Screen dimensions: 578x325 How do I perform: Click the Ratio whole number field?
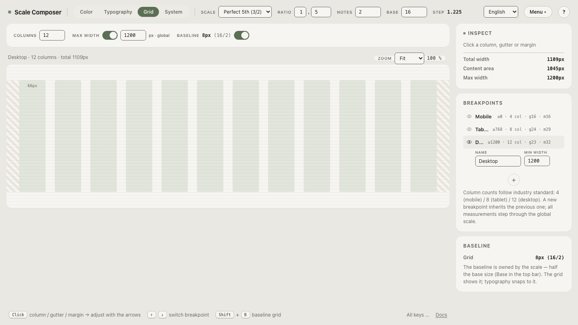click(300, 12)
